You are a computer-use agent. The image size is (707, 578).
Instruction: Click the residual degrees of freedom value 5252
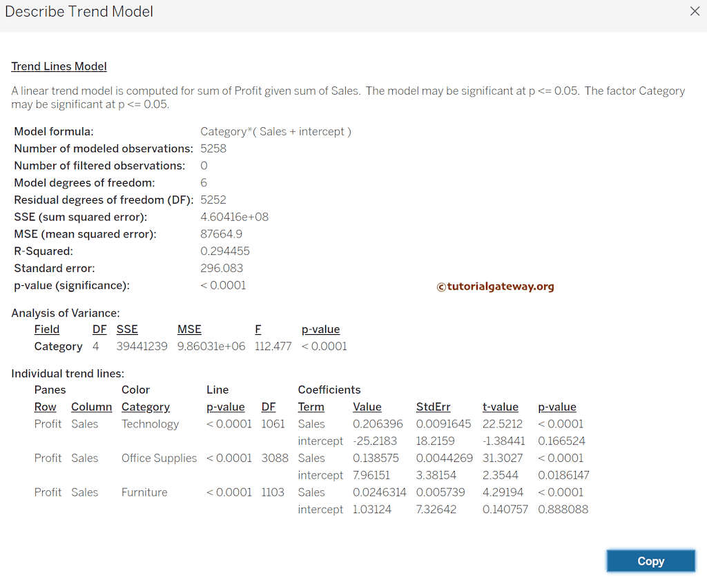[x=213, y=200]
